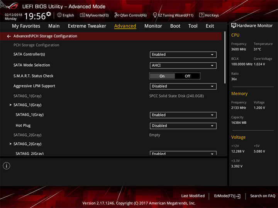Click the SATA Controller(s) label
Viewport: 278px width, 208px height.
[29, 54]
